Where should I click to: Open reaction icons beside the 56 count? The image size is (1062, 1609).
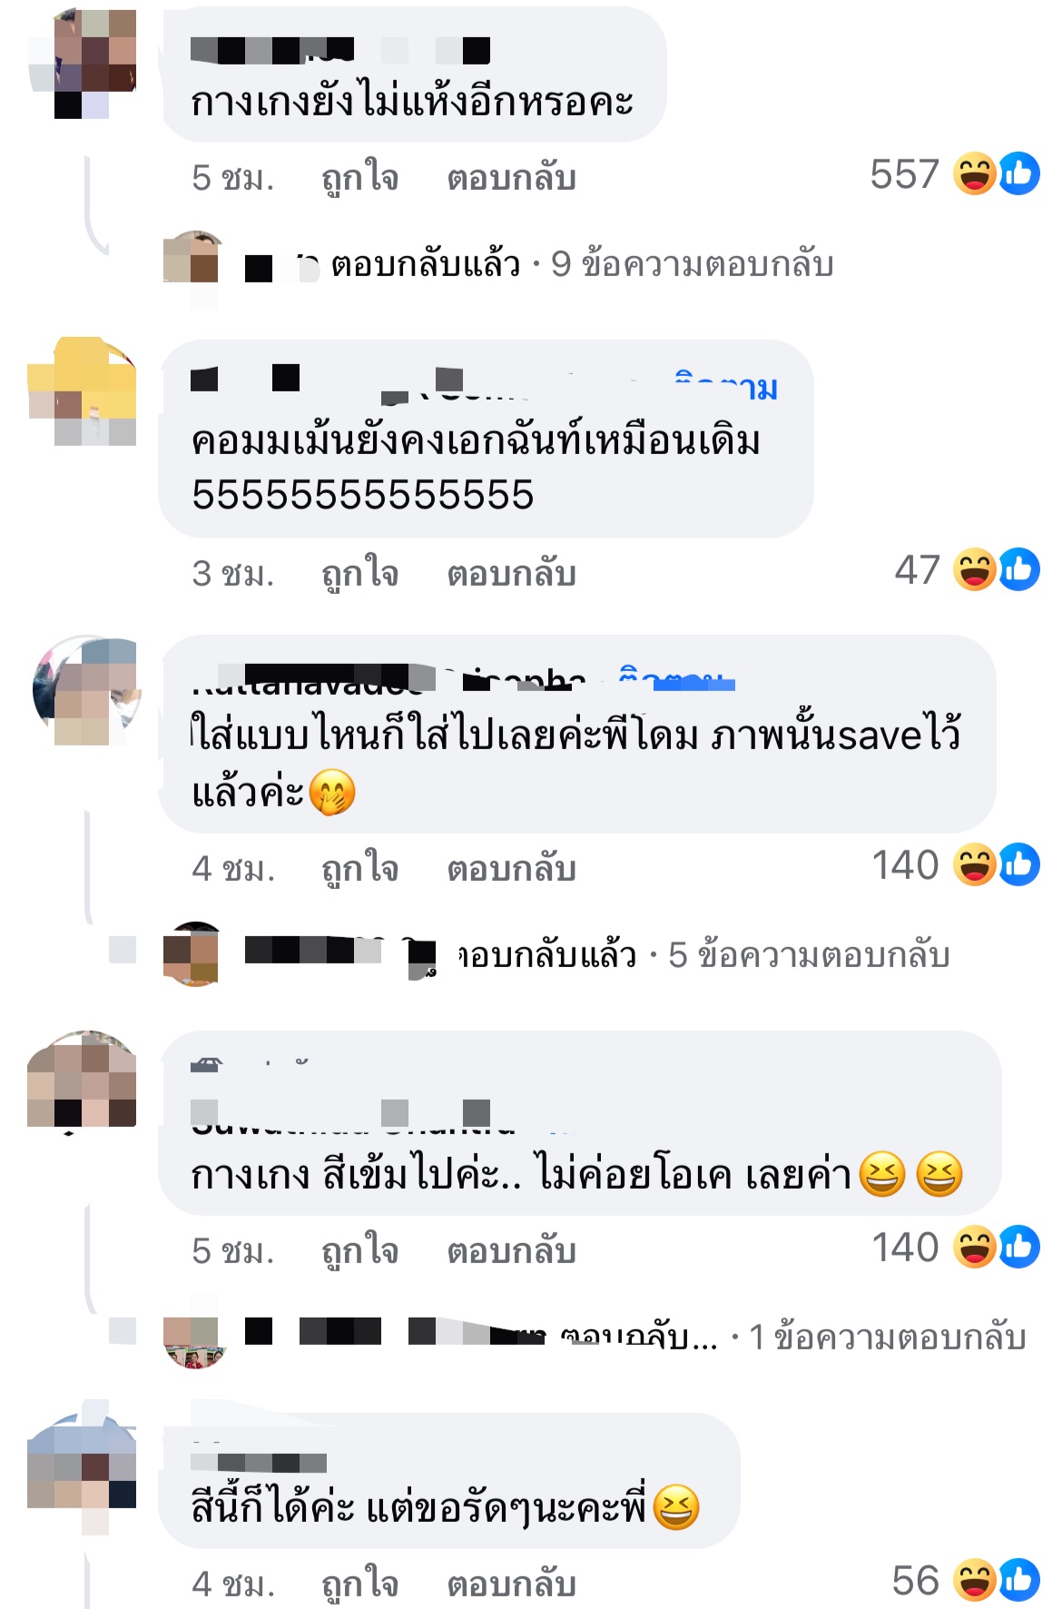click(997, 1580)
